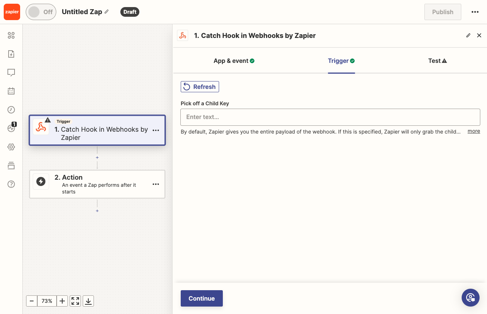This screenshot has width=487, height=314.
Task: Open the apps grid sidebar icon
Action: point(11,35)
